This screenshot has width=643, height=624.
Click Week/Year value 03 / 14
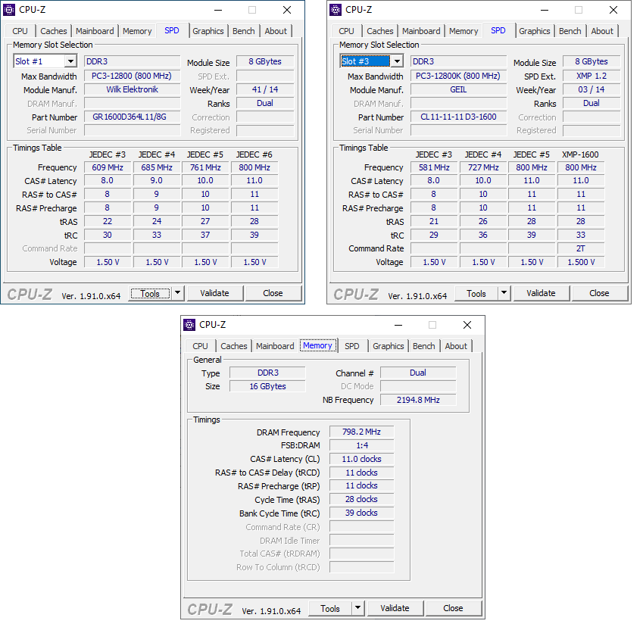591,89
